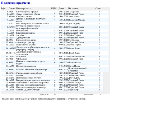168x126 pixels.
Task: Select subject Специјални визуални ефекти
Action: (29, 73)
